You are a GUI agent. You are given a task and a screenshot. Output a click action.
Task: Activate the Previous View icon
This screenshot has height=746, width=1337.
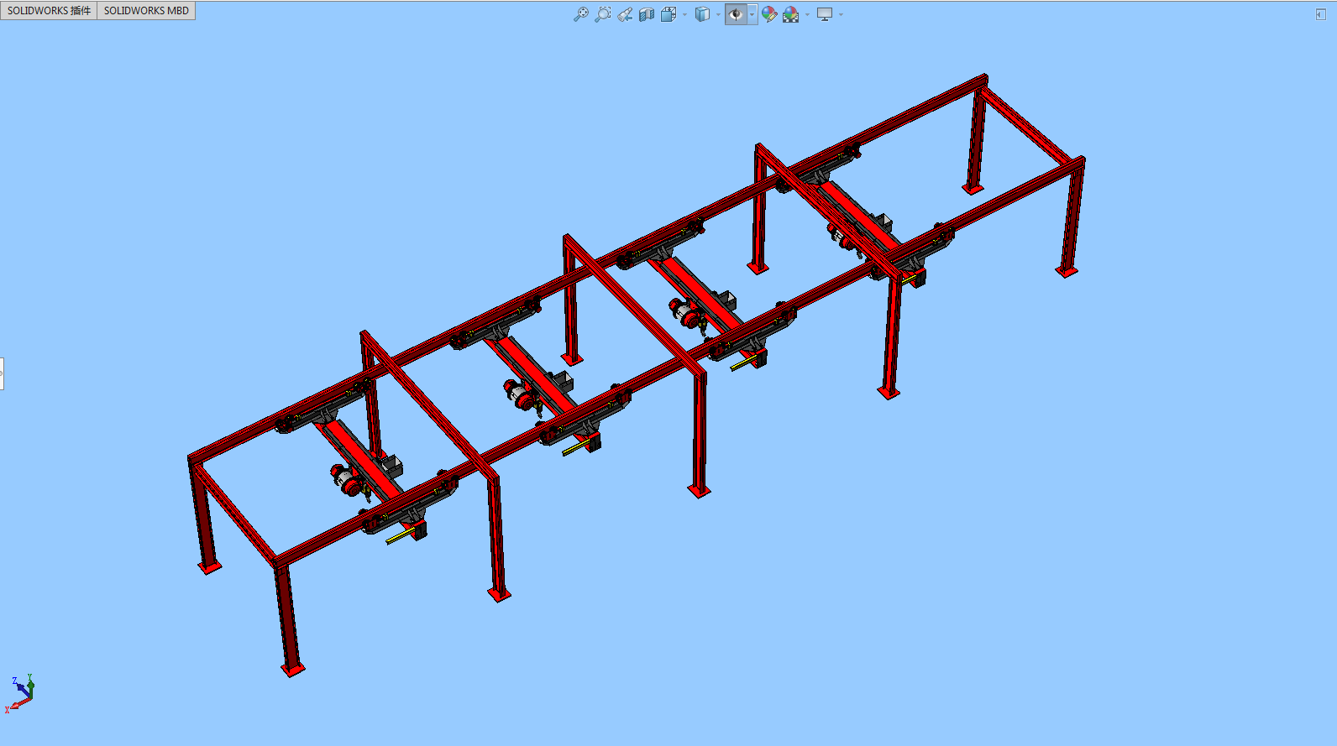click(x=625, y=14)
